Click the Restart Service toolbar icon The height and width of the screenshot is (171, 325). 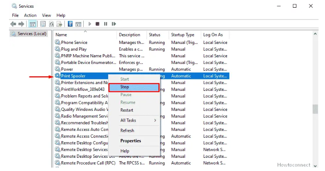pos(114,24)
